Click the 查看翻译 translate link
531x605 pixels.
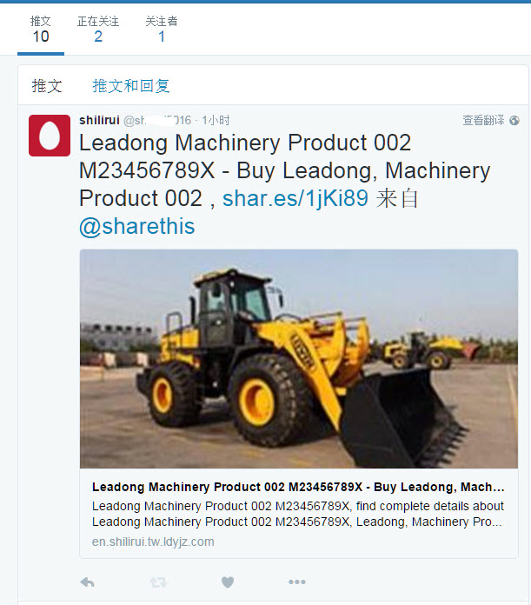click(x=483, y=120)
